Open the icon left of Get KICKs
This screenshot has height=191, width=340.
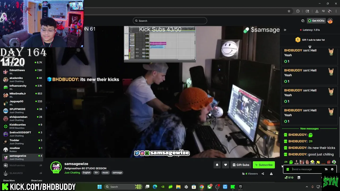pos(303,21)
